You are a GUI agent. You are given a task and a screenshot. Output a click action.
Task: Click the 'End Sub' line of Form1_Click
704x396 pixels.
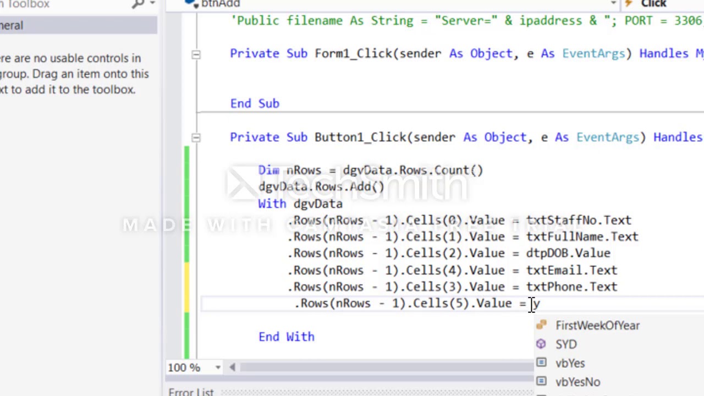tap(255, 104)
